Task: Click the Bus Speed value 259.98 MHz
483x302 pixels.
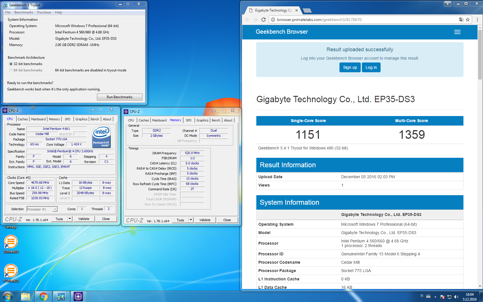Action: 40,193
